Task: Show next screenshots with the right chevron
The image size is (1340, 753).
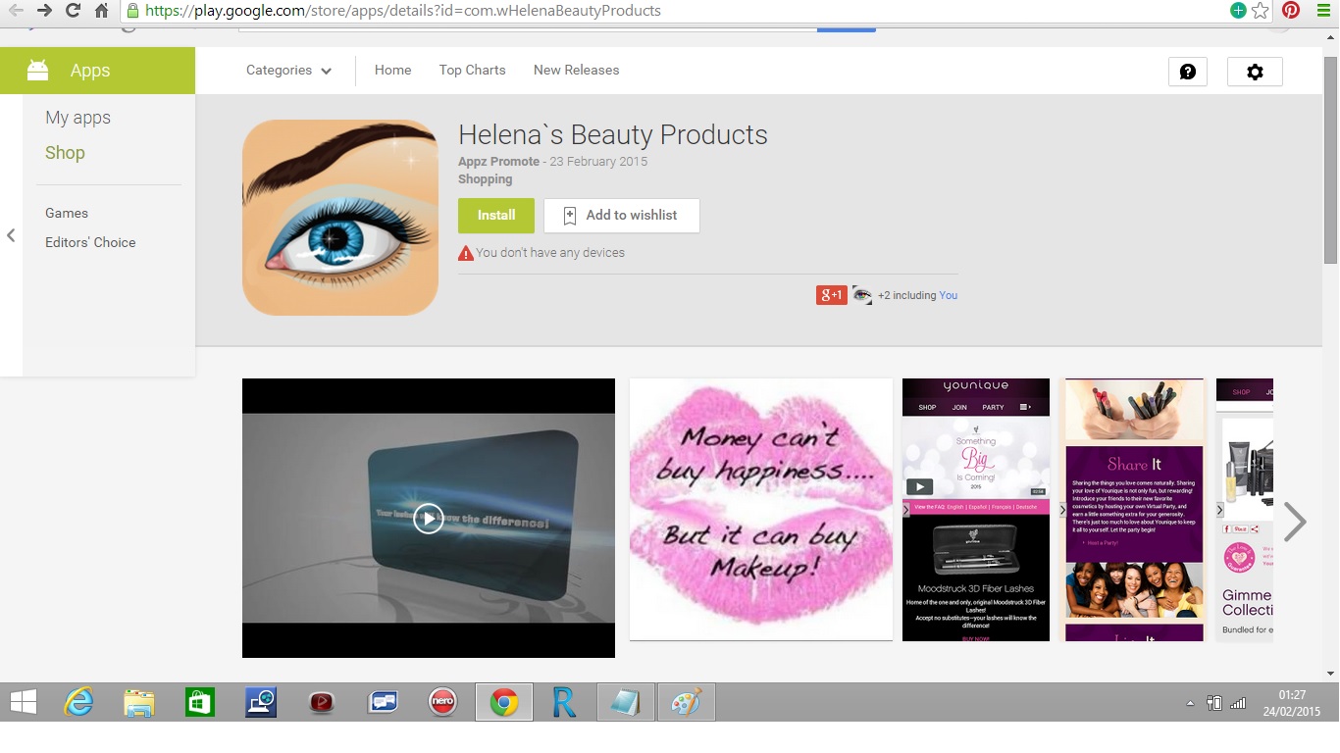Action: pos(1295,522)
